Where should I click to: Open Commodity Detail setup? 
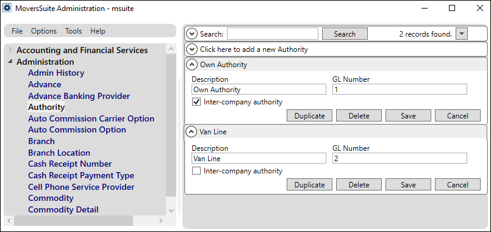coord(63,209)
